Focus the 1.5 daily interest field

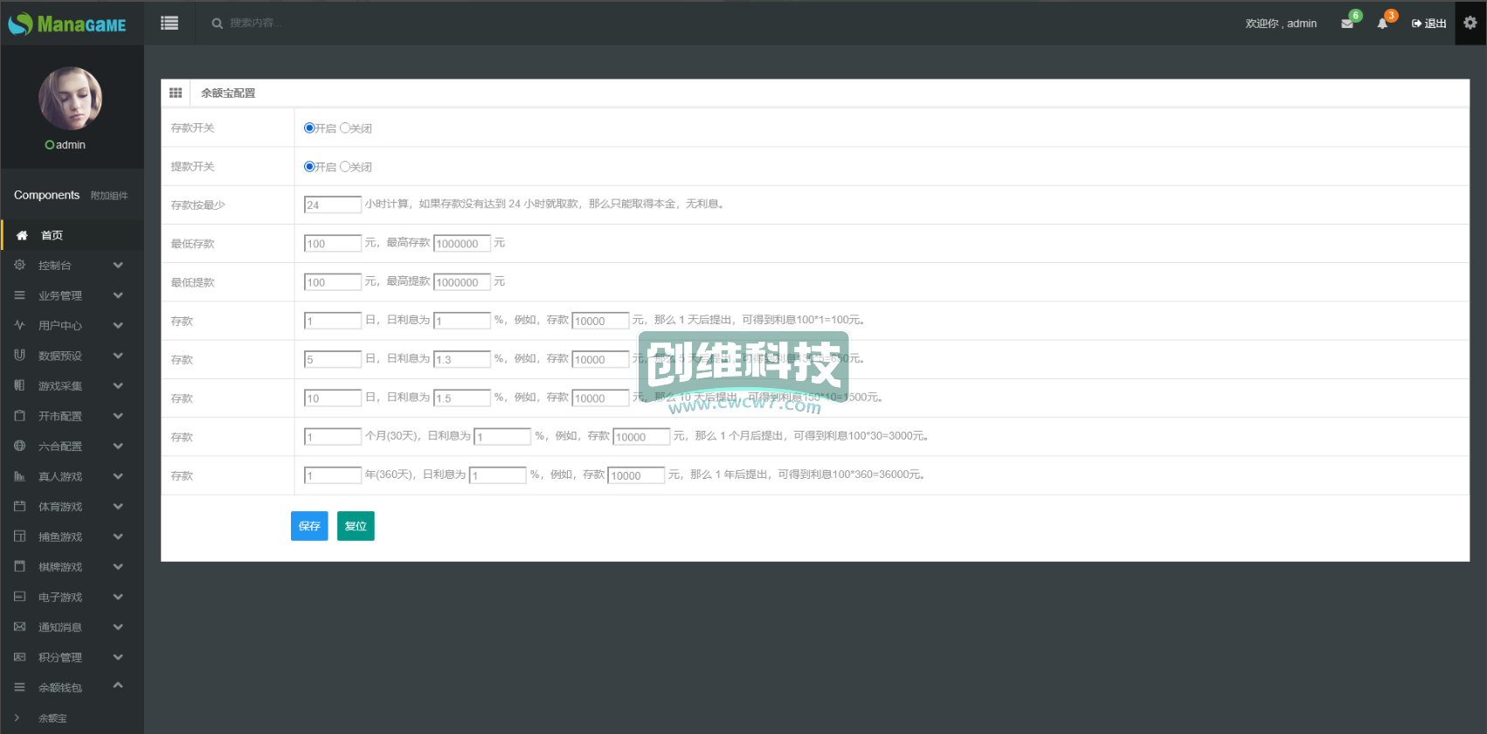click(x=462, y=398)
